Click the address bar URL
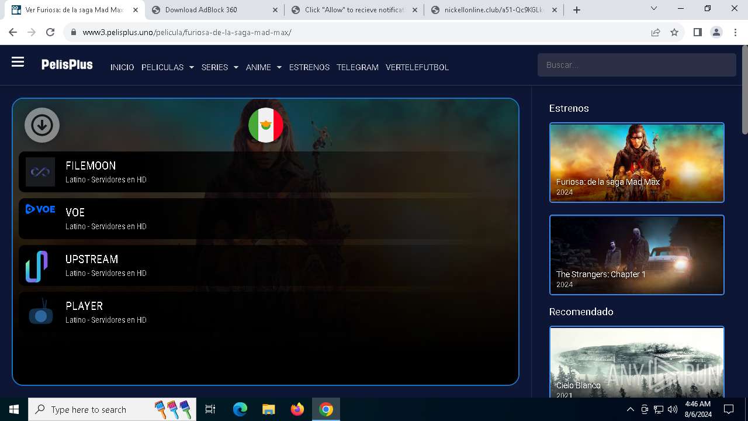This screenshot has height=421, width=748. [x=187, y=32]
